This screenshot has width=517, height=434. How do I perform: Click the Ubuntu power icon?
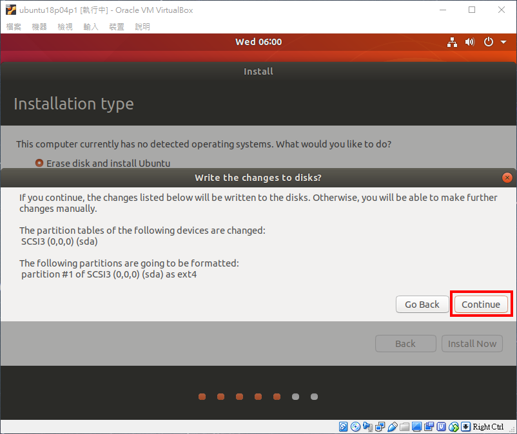click(x=489, y=42)
